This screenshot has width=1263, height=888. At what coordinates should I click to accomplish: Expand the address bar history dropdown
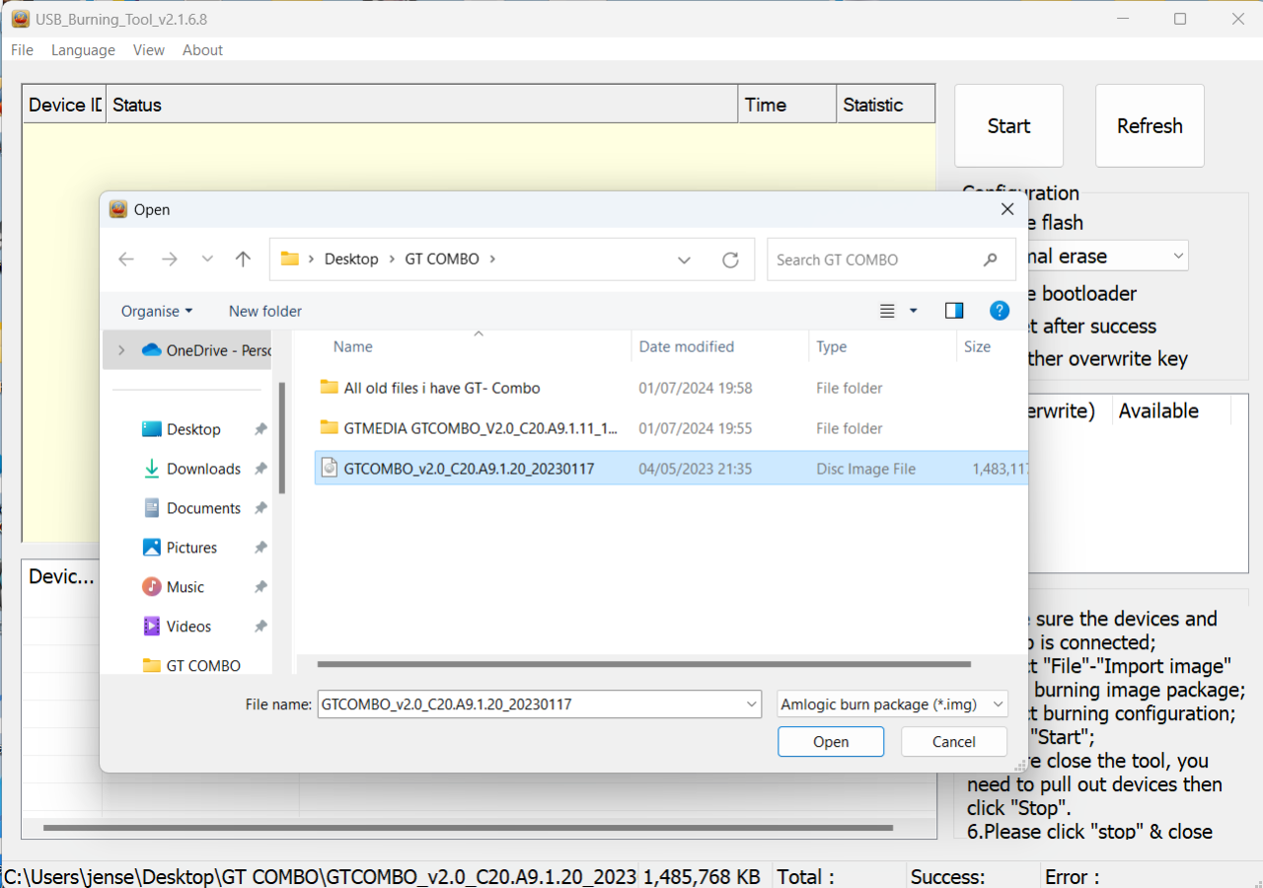coord(684,259)
